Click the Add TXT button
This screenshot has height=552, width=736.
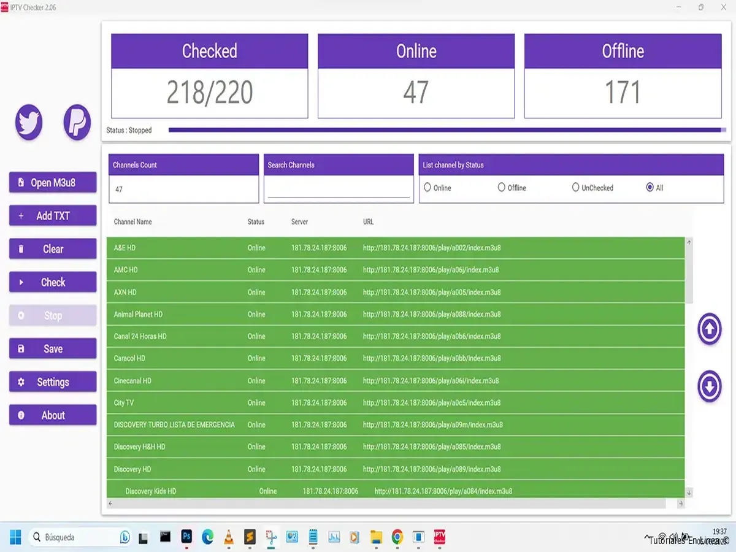pyautogui.click(x=53, y=216)
